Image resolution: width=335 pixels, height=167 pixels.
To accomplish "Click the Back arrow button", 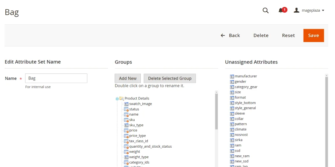I will click(230, 35).
